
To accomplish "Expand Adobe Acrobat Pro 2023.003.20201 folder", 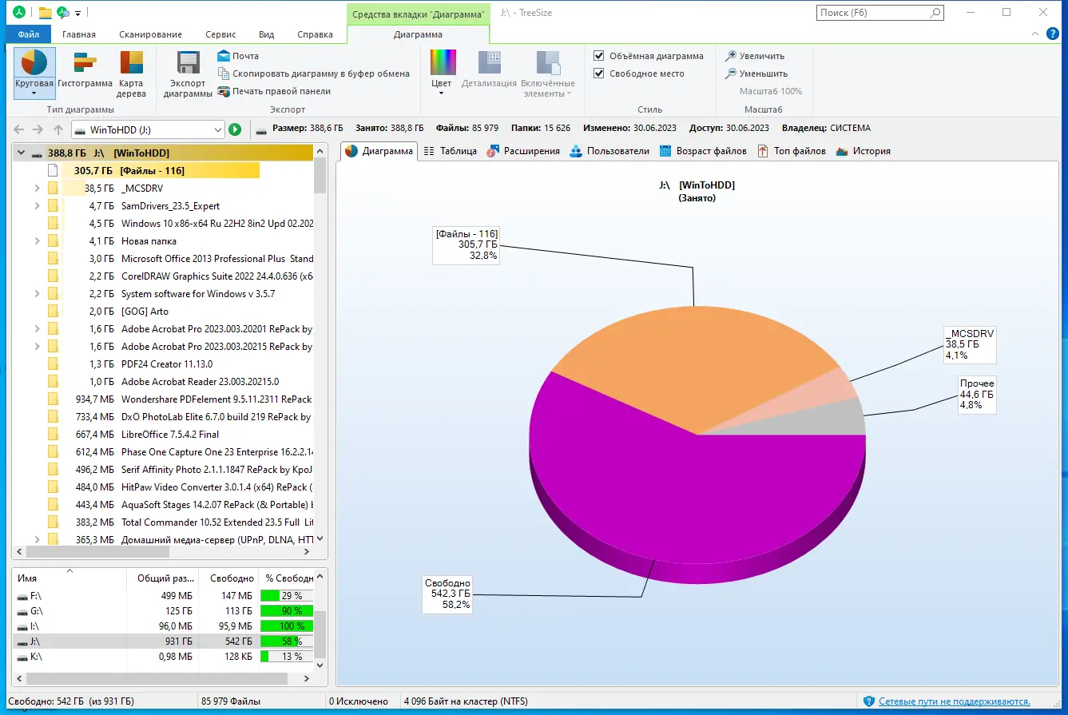I will 37,328.
